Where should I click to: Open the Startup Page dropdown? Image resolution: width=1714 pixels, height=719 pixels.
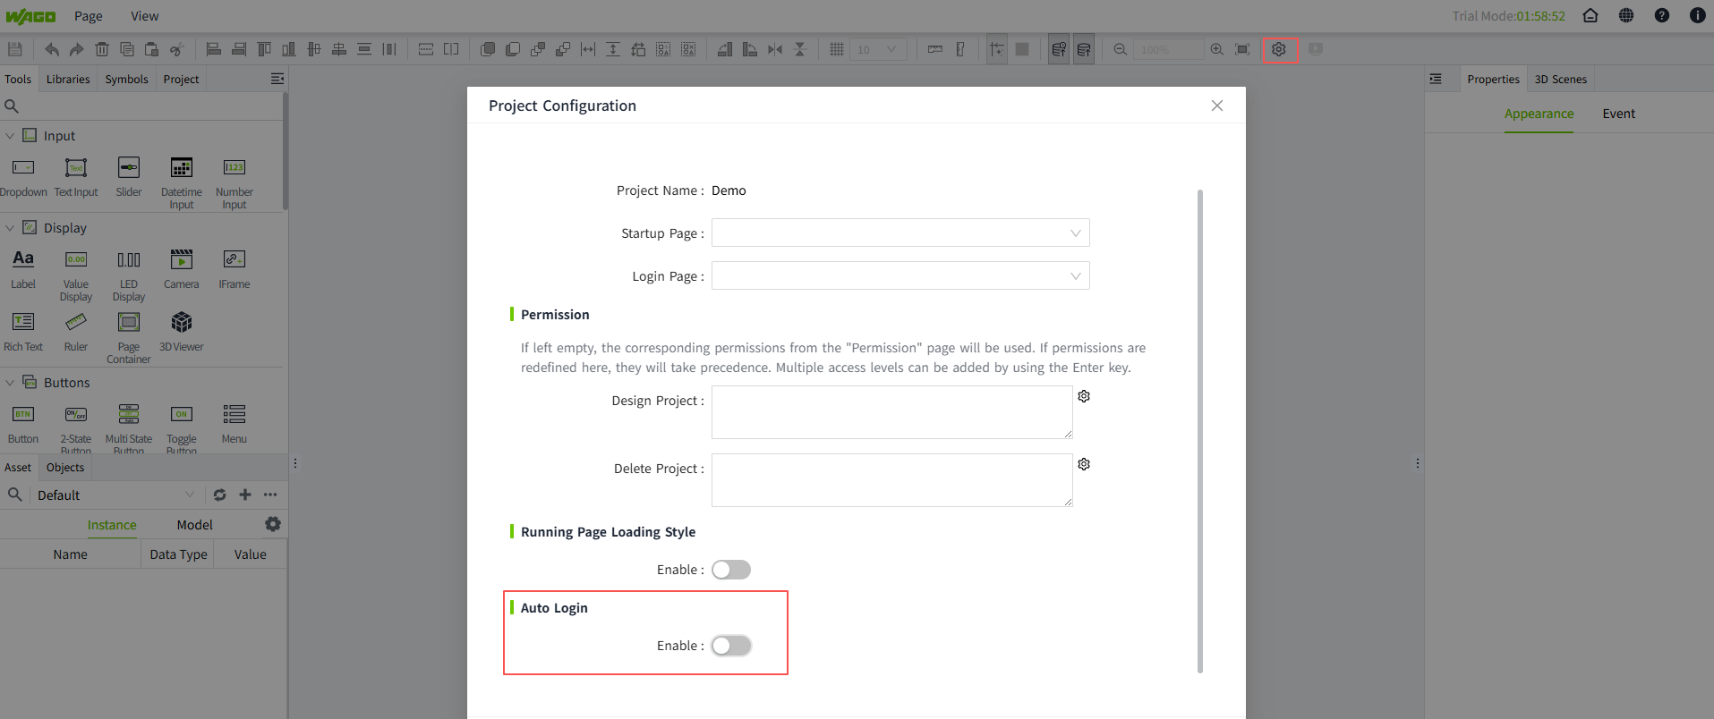(900, 233)
